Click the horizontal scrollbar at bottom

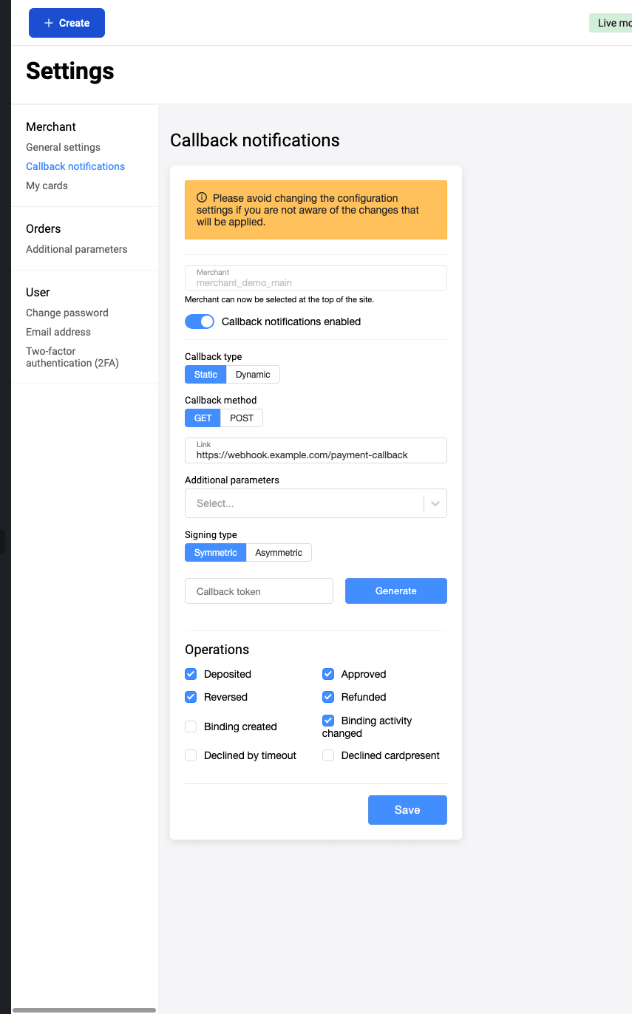tap(84, 1010)
